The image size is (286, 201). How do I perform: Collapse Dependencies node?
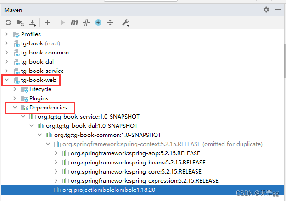(x=15, y=107)
